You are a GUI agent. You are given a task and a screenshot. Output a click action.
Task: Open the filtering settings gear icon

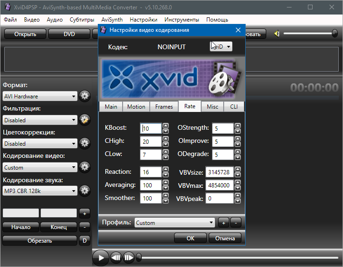pyautogui.click(x=84, y=120)
